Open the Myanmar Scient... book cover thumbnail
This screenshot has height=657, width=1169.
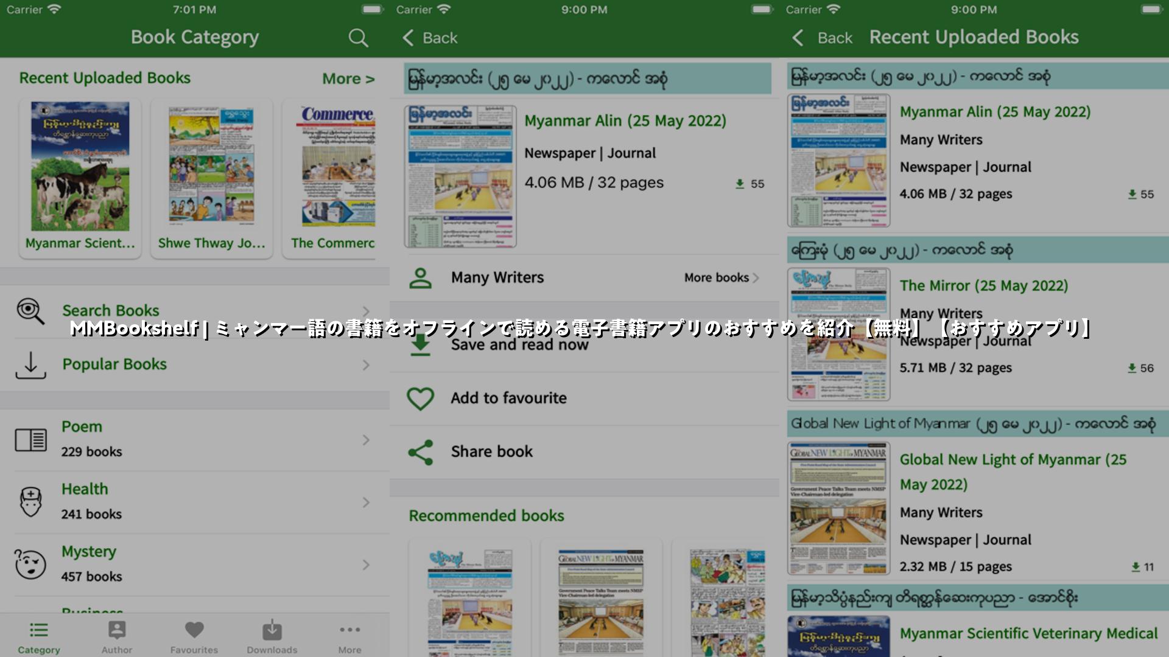pyautogui.click(x=80, y=166)
